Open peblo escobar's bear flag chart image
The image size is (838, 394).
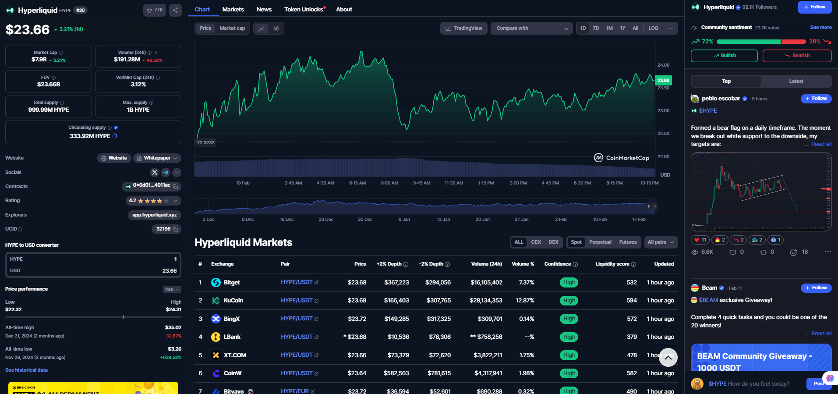point(761,191)
